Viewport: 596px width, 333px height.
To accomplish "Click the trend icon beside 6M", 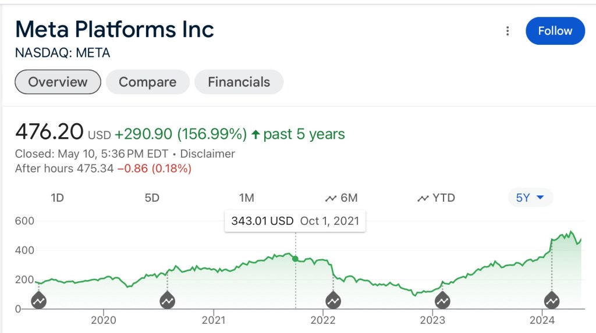I will click(331, 198).
